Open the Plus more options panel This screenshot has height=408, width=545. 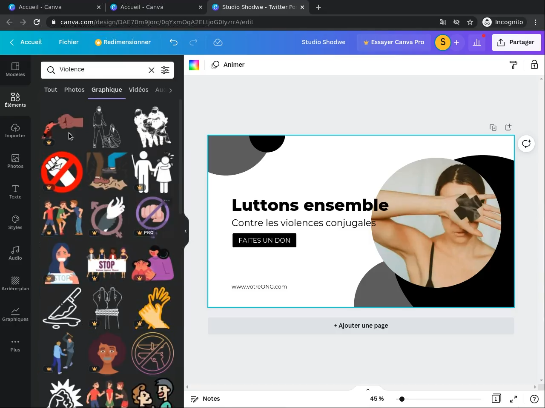pyautogui.click(x=15, y=345)
